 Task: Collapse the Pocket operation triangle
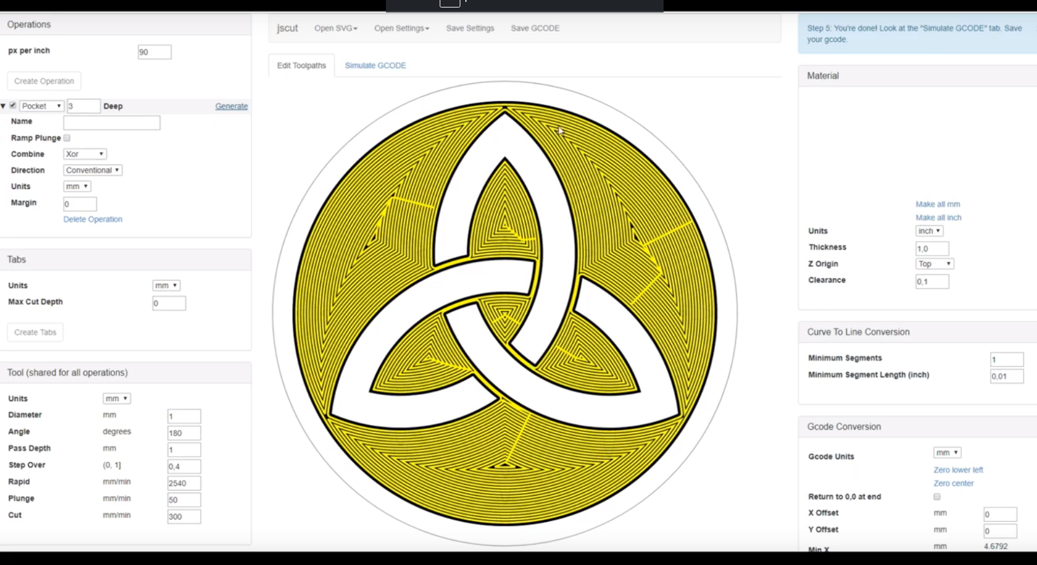coord(4,106)
